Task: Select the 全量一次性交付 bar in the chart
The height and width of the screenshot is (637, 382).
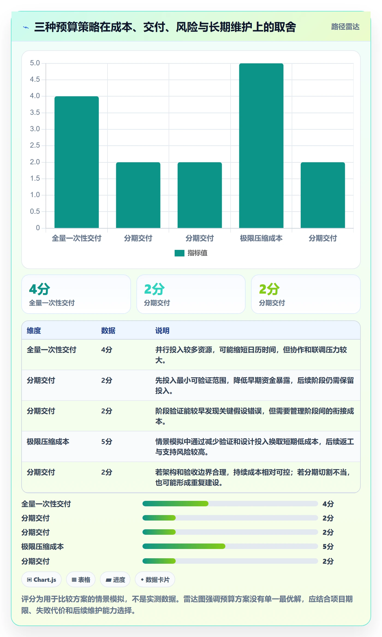Action: point(77,162)
